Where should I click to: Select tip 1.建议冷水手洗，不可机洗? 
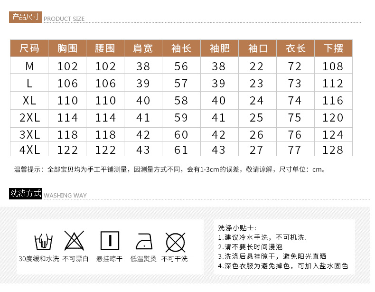pos(262,237)
